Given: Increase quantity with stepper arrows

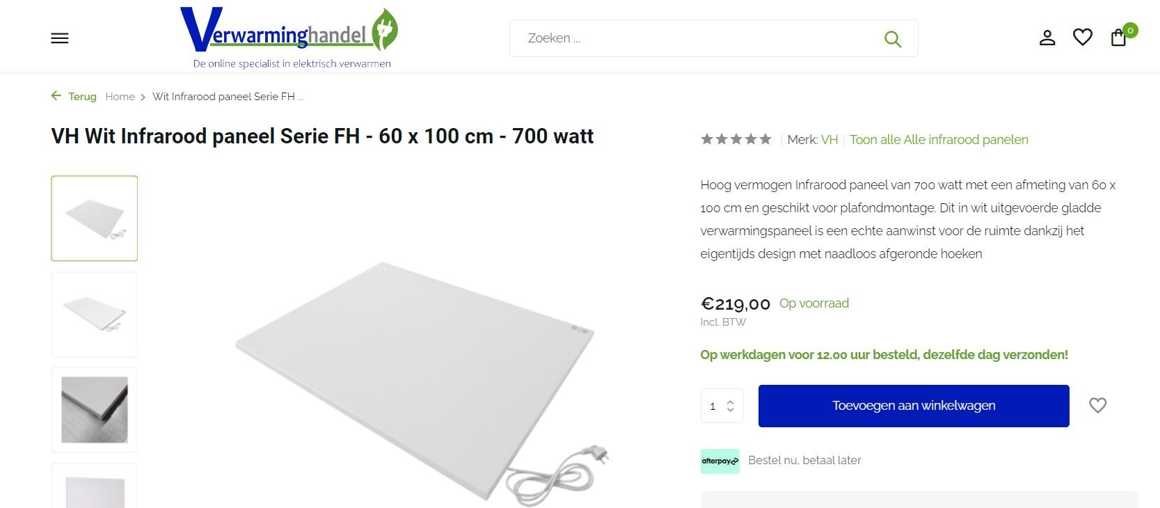Looking at the screenshot, I should pos(730,402).
